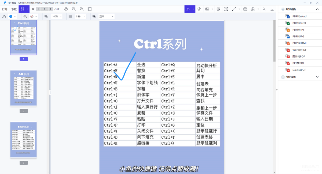Image resolution: width=322 pixels, height=174 pixels.
Task: Click the stroke color pen icon
Action: [x=4, y=16]
